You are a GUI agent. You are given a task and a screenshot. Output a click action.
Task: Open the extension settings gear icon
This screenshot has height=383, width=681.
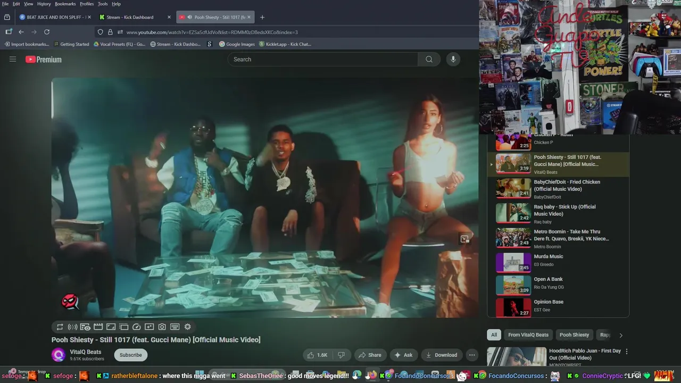coord(187,327)
